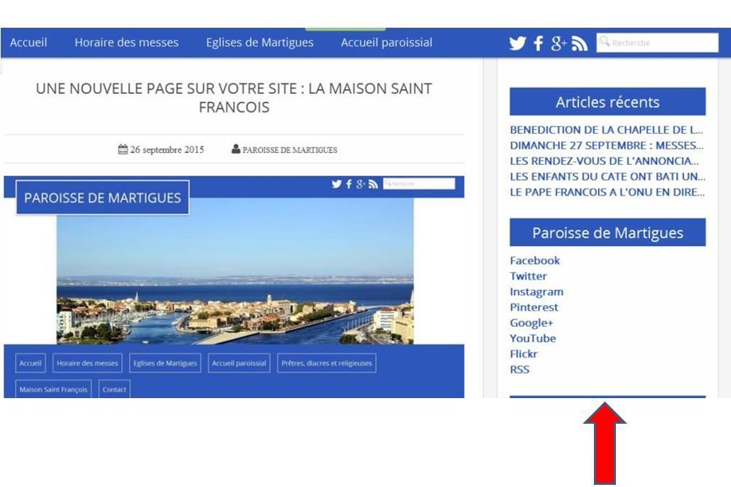Screen dimensions: 731x487
Task: Open DIMANCHE 27 SEPTEMBRE : MESSES article
Action: coord(607,146)
